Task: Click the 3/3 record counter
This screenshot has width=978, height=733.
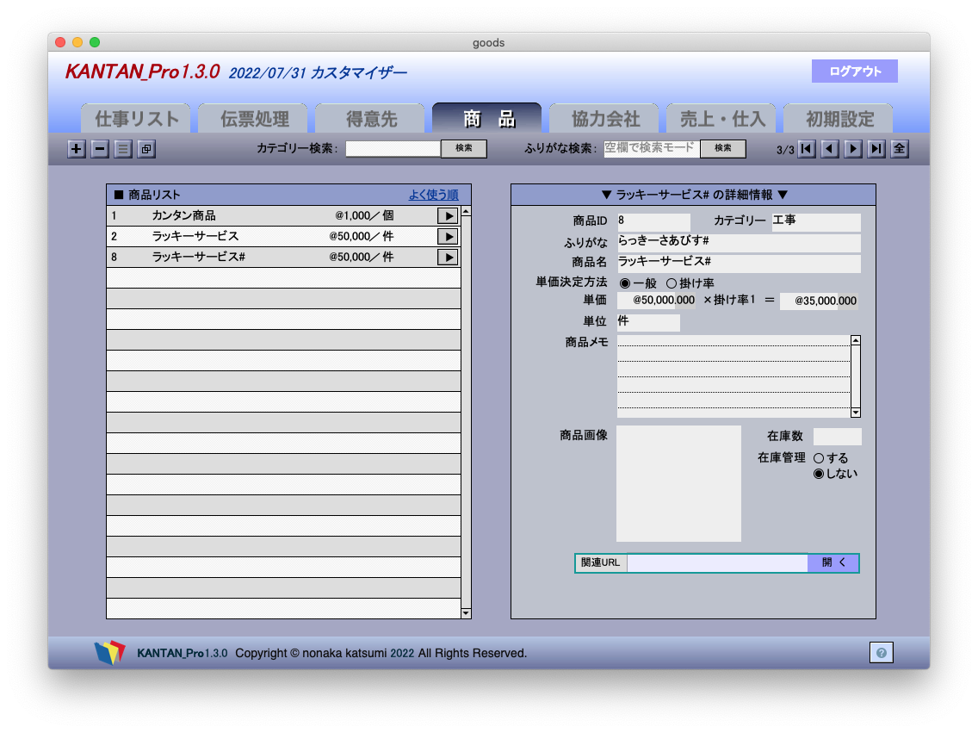Action: point(785,150)
